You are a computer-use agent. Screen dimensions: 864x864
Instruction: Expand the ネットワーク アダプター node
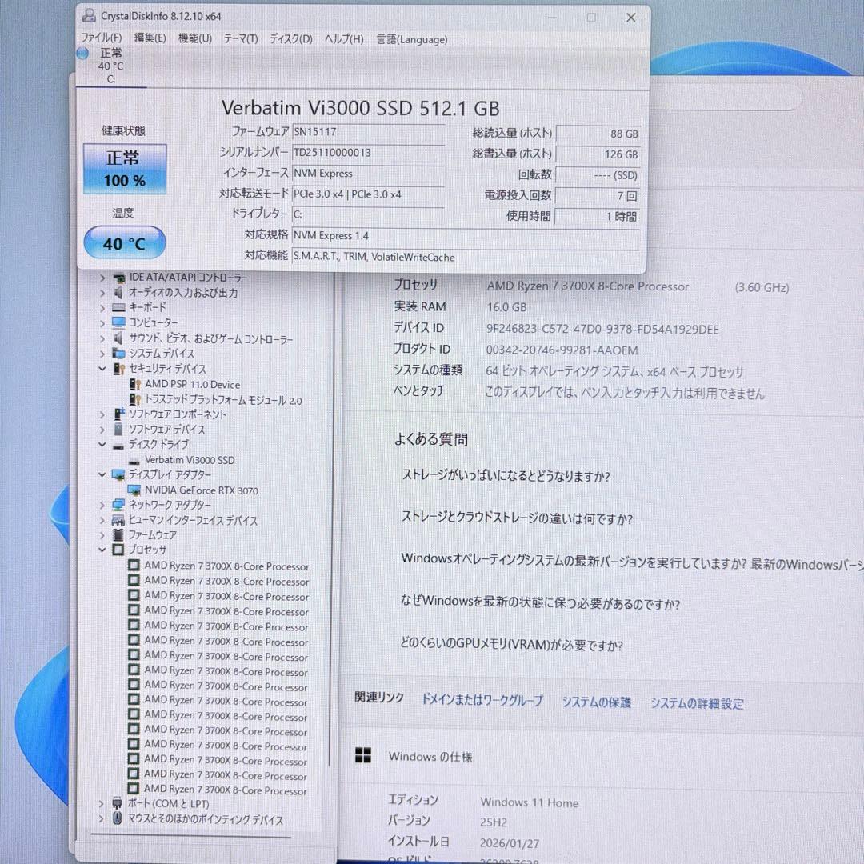pyautogui.click(x=102, y=505)
